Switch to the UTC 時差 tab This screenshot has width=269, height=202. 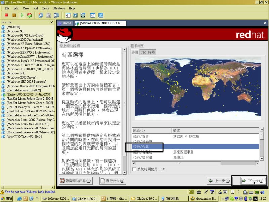click(x=148, y=53)
